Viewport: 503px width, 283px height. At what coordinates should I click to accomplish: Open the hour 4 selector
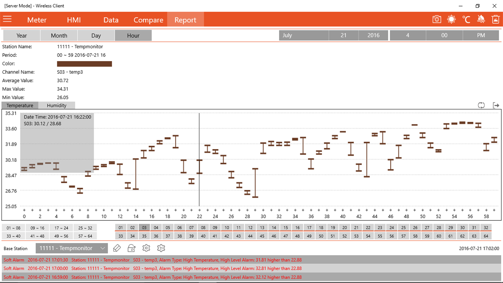point(408,35)
